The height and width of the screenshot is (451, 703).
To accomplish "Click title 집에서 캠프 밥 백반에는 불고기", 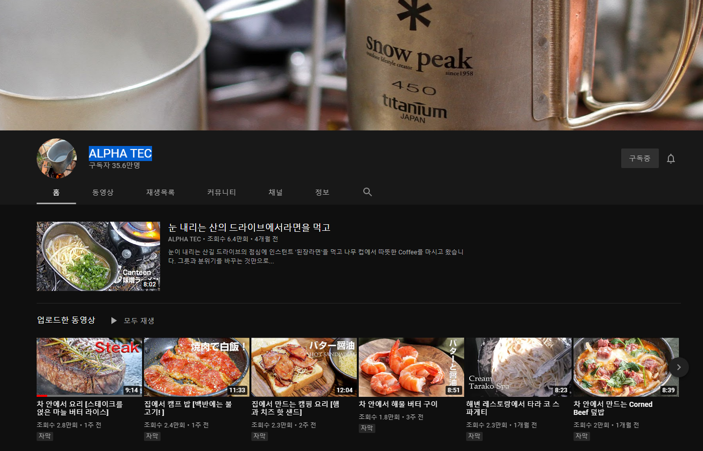I will tap(188, 408).
